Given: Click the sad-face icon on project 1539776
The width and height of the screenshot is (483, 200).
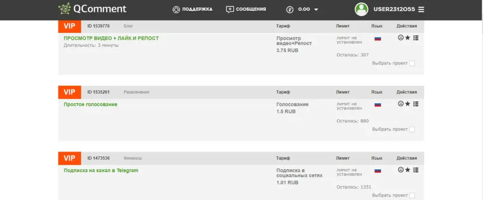Looking at the screenshot, I should click(x=400, y=38).
